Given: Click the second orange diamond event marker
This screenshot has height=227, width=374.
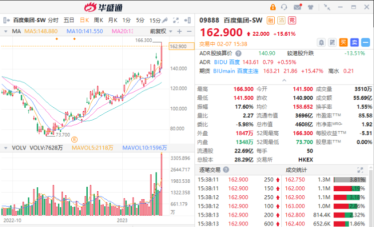Looking at the screenshot, I should [x=74, y=39].
